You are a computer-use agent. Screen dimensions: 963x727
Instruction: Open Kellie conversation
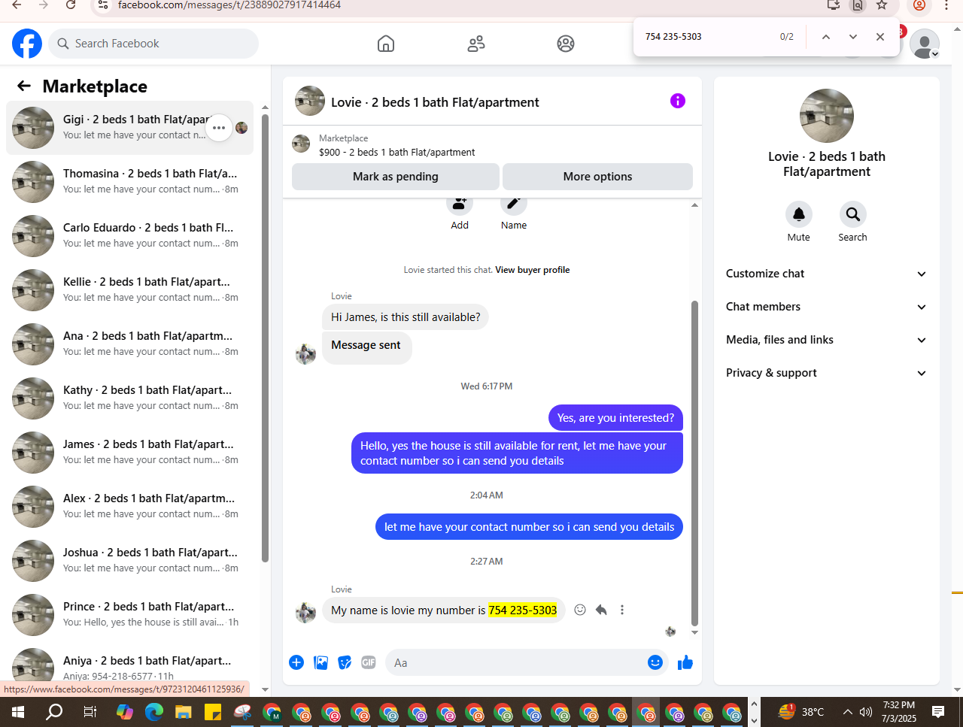click(129, 290)
